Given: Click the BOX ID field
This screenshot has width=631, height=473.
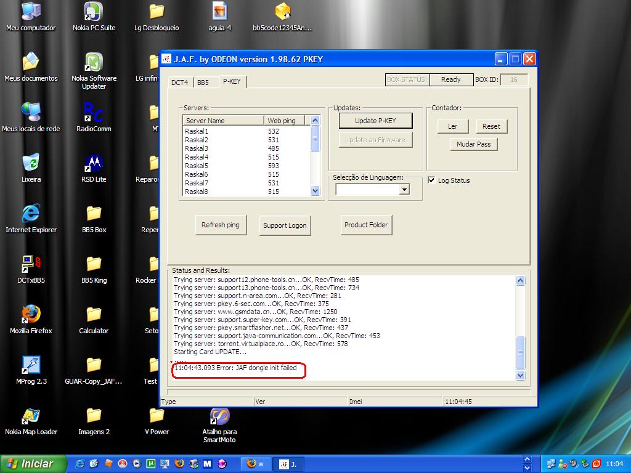Looking at the screenshot, I should tap(514, 79).
